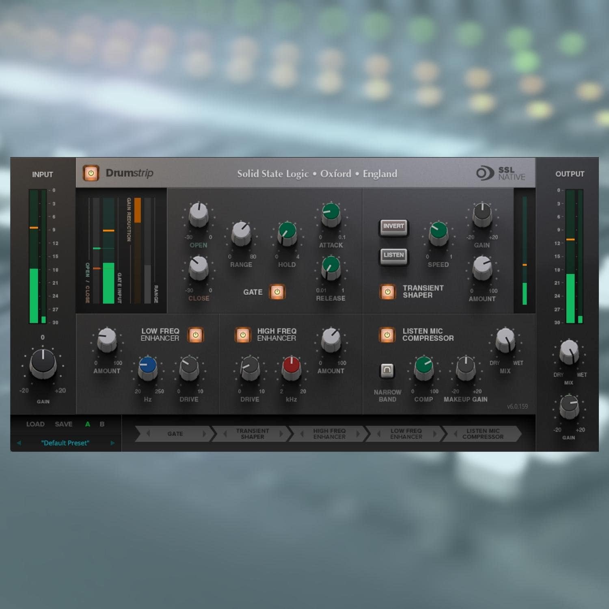Move Gate block left in process order
This screenshot has height=609, width=609.
tap(148, 434)
